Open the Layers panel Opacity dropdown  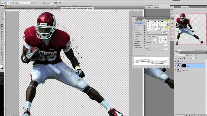pyautogui.click(x=196, y=55)
